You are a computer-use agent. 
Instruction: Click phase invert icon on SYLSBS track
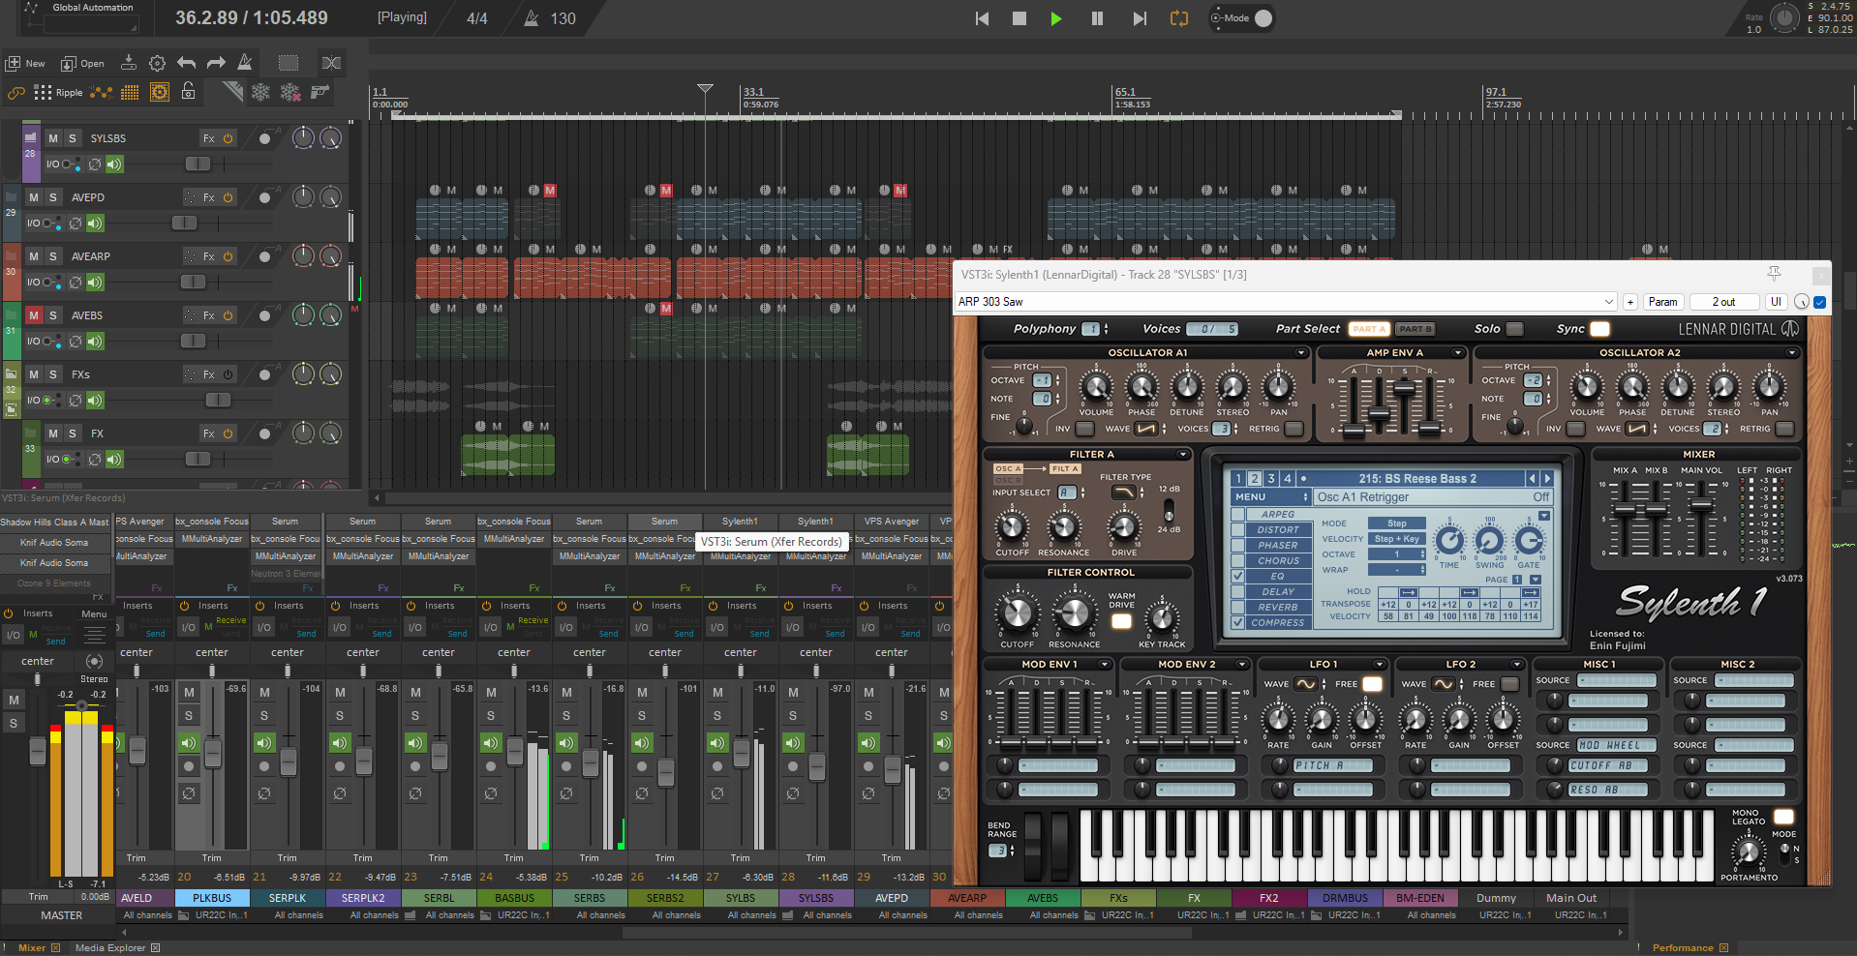[x=94, y=164]
